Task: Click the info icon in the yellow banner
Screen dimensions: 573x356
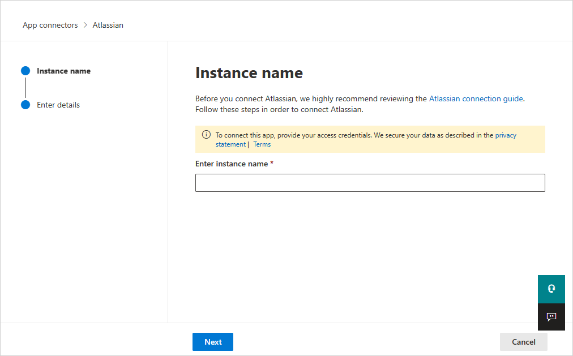Action: (x=206, y=135)
